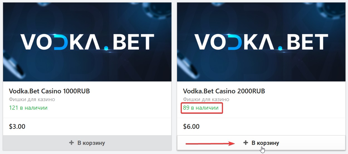Image resolution: width=348 pixels, height=154 pixels.
Task: Click the $3.00 price
Action: click(x=17, y=127)
